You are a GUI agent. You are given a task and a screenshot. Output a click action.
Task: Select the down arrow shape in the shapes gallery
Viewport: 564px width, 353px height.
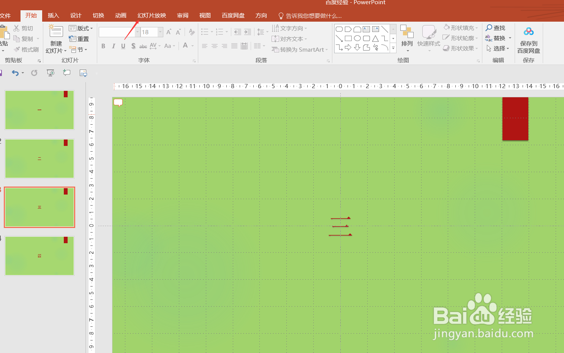point(357,47)
